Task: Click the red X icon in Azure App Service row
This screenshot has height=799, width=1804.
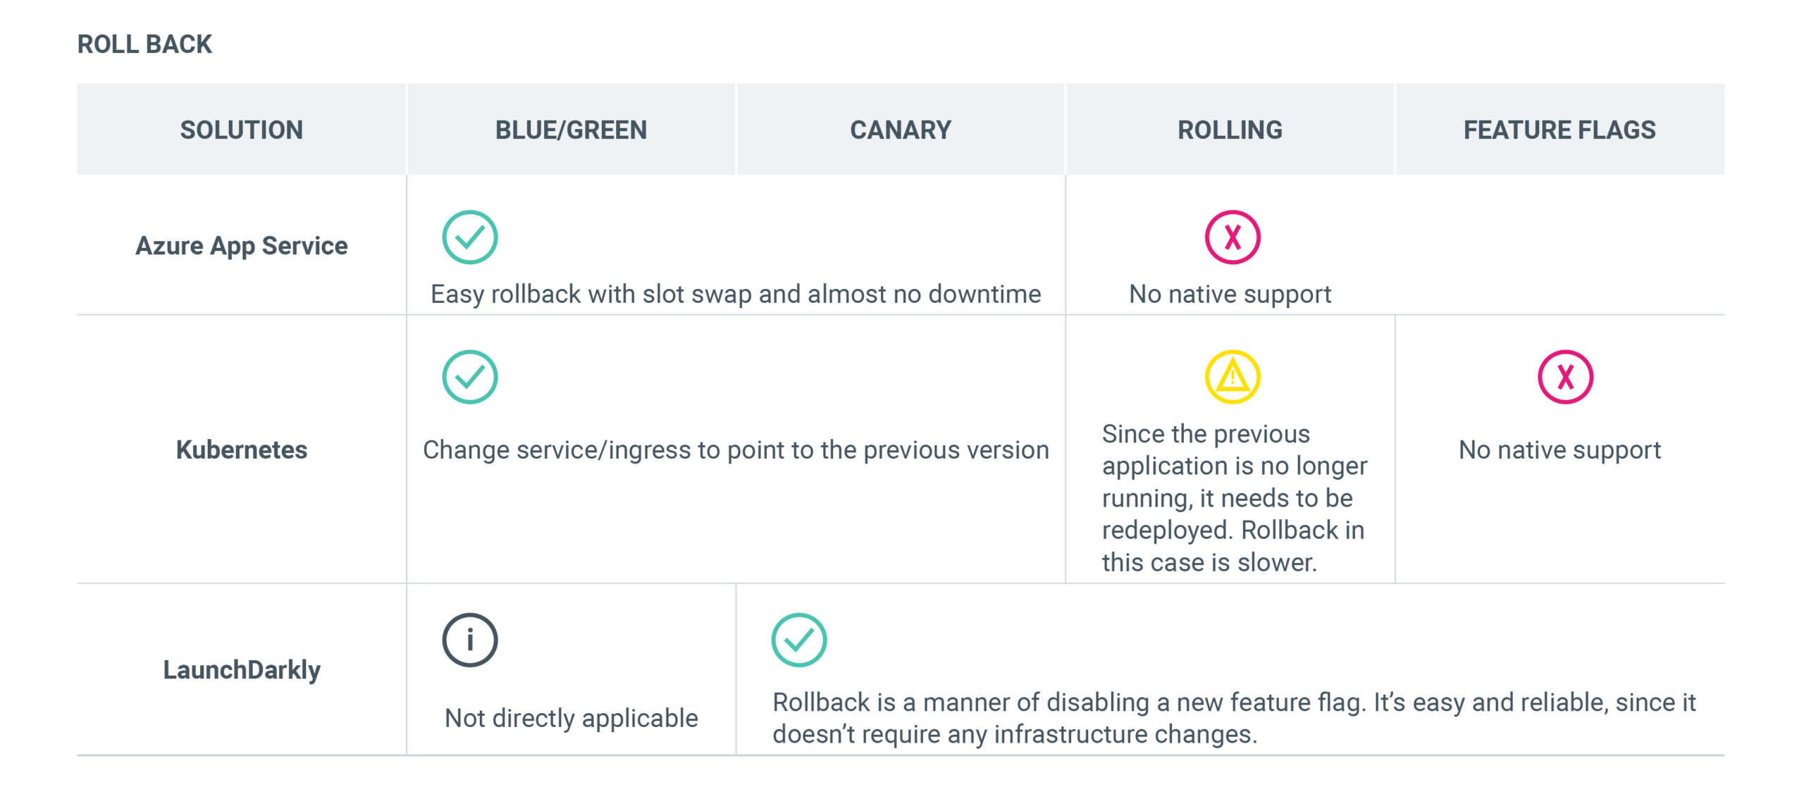Action: (x=1232, y=237)
